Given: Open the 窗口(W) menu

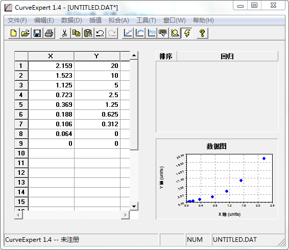Looking at the screenshot, I should pyautogui.click(x=174, y=20).
